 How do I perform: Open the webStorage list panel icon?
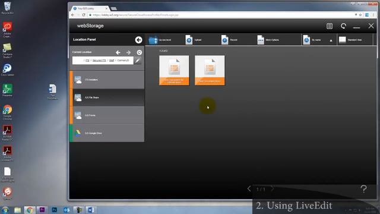click(330, 26)
